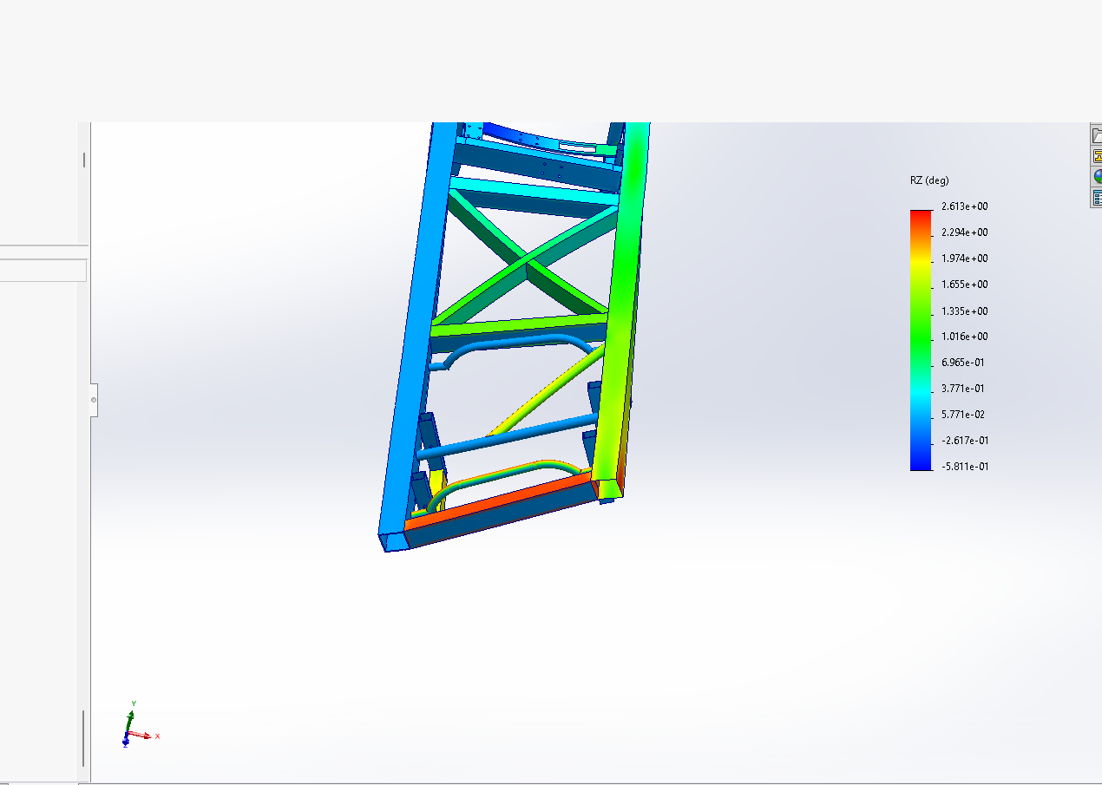
Task: Select the red bottom cross beam of frame
Action: [x=502, y=501]
